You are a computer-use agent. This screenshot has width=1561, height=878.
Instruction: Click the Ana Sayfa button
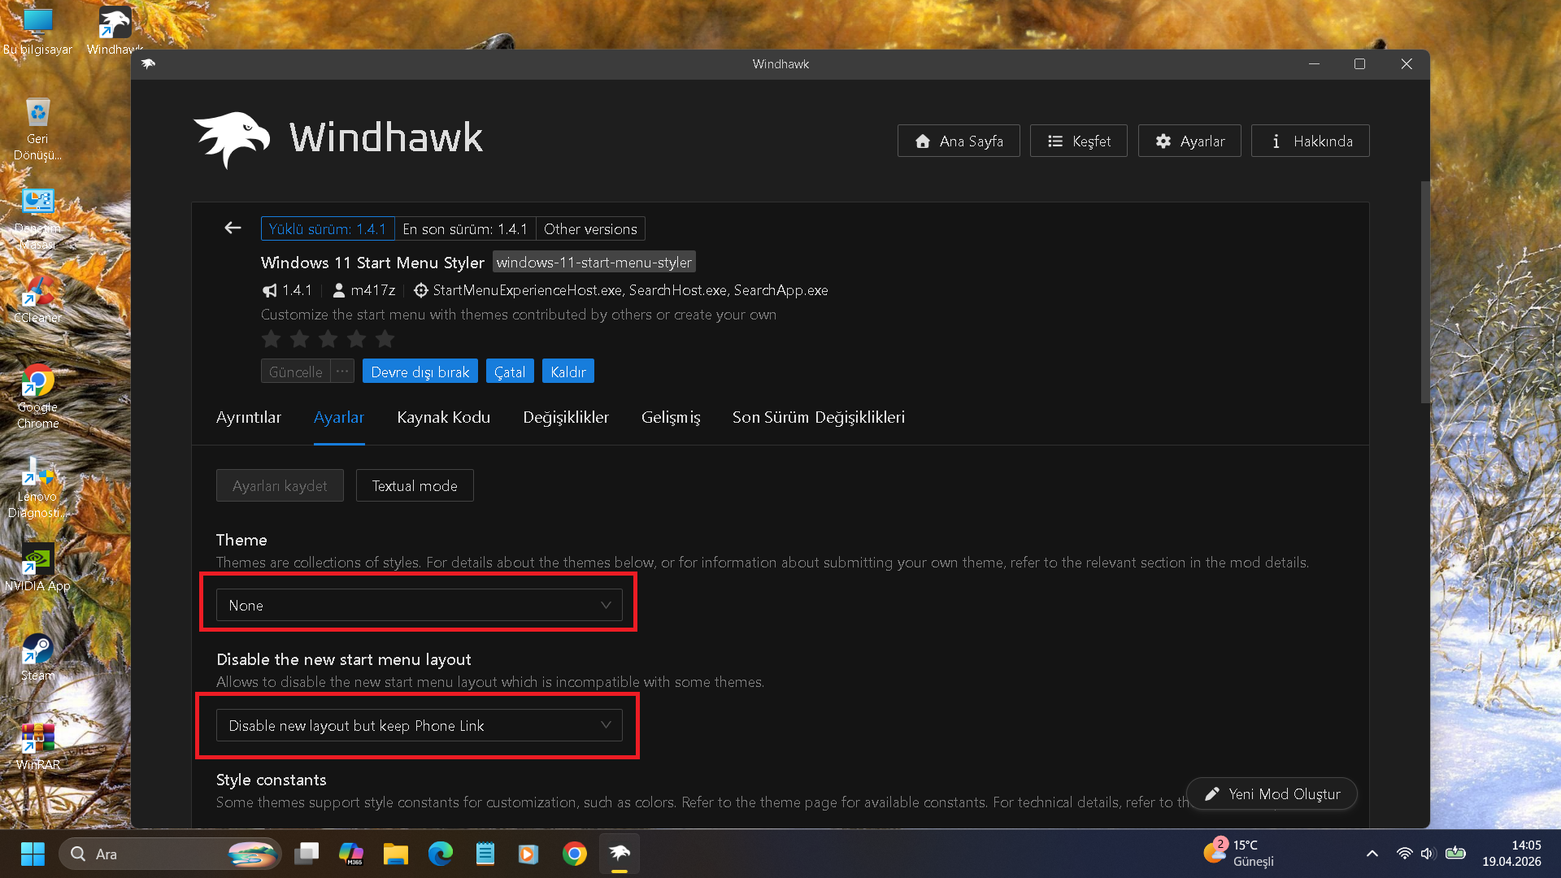[x=959, y=141]
